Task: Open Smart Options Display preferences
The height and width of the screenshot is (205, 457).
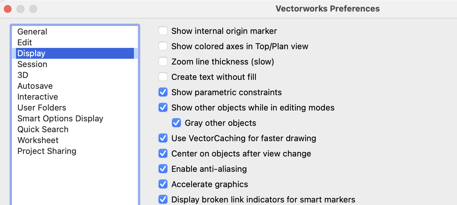Action: click(x=60, y=118)
